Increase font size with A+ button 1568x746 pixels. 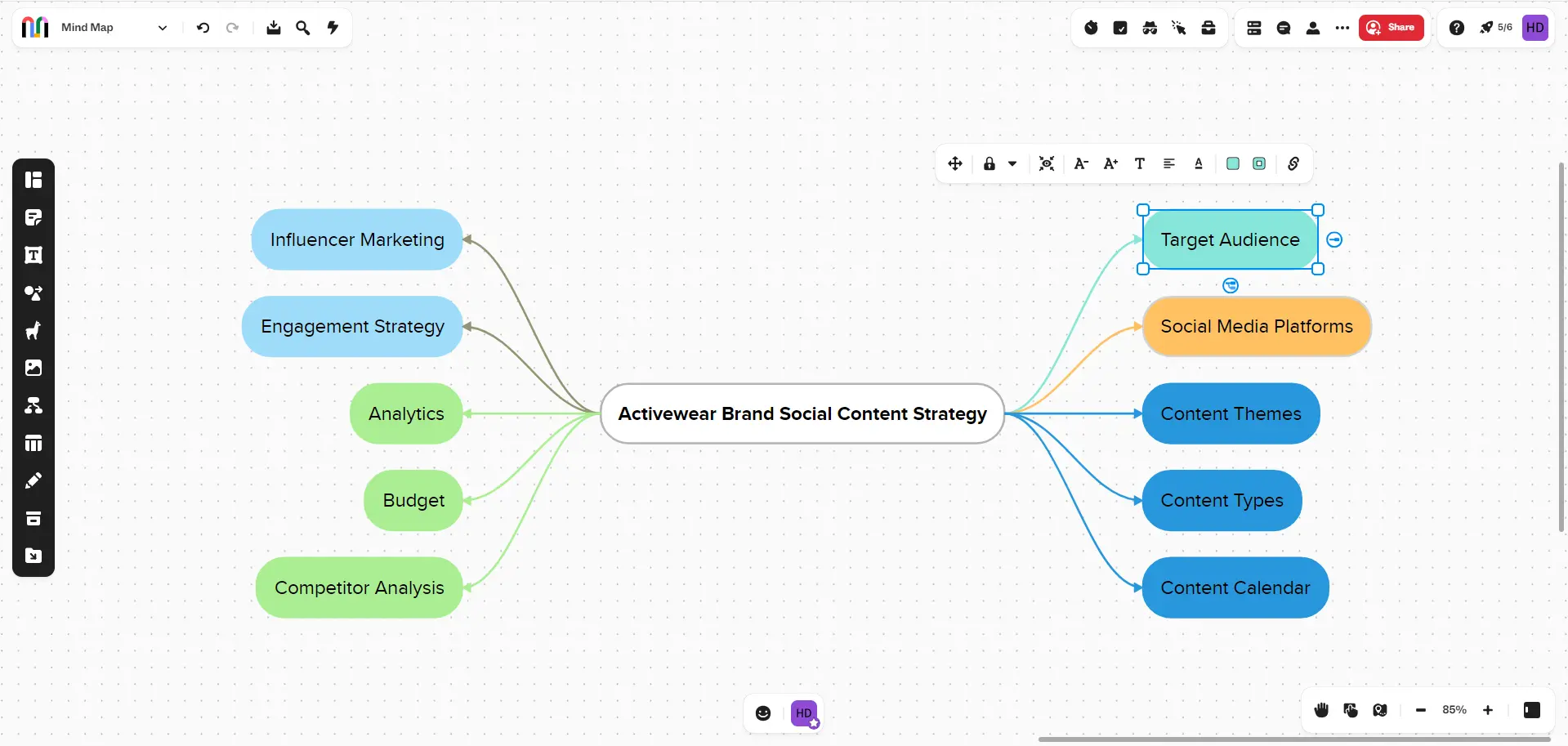click(x=1110, y=163)
